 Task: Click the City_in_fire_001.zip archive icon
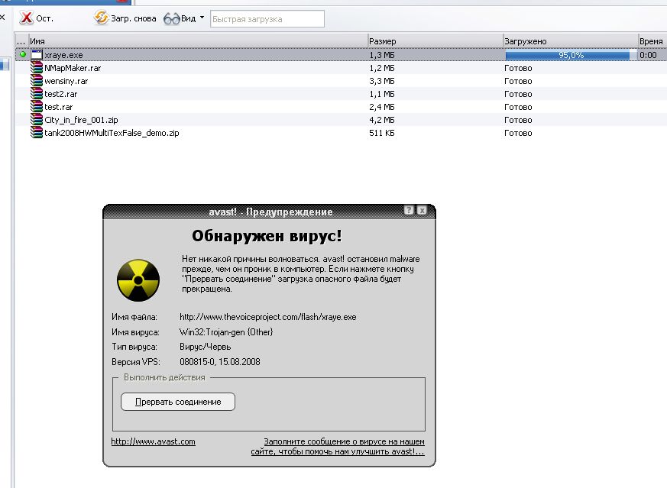point(37,120)
